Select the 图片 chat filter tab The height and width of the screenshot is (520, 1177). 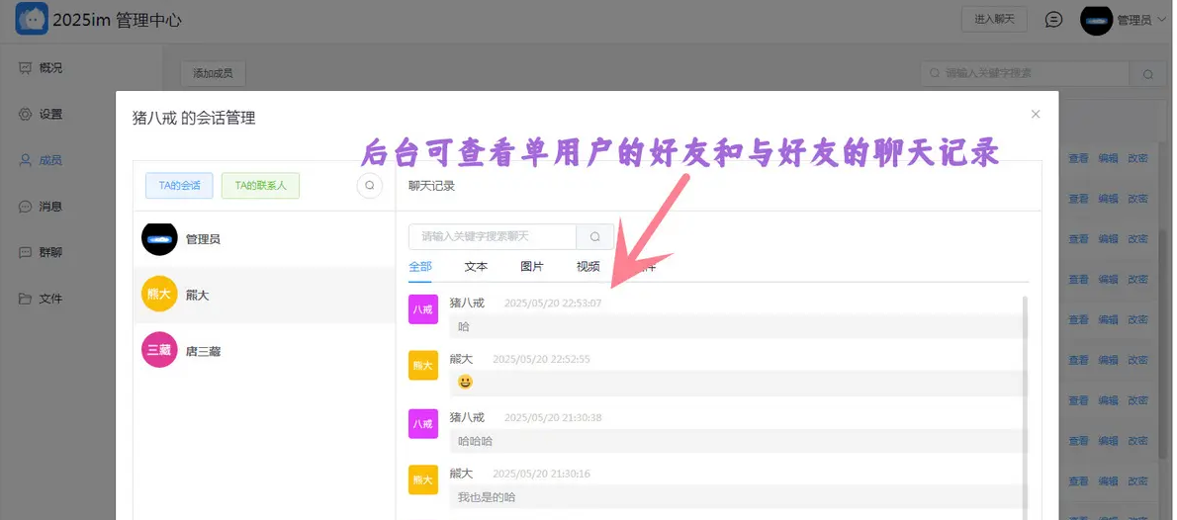532,267
